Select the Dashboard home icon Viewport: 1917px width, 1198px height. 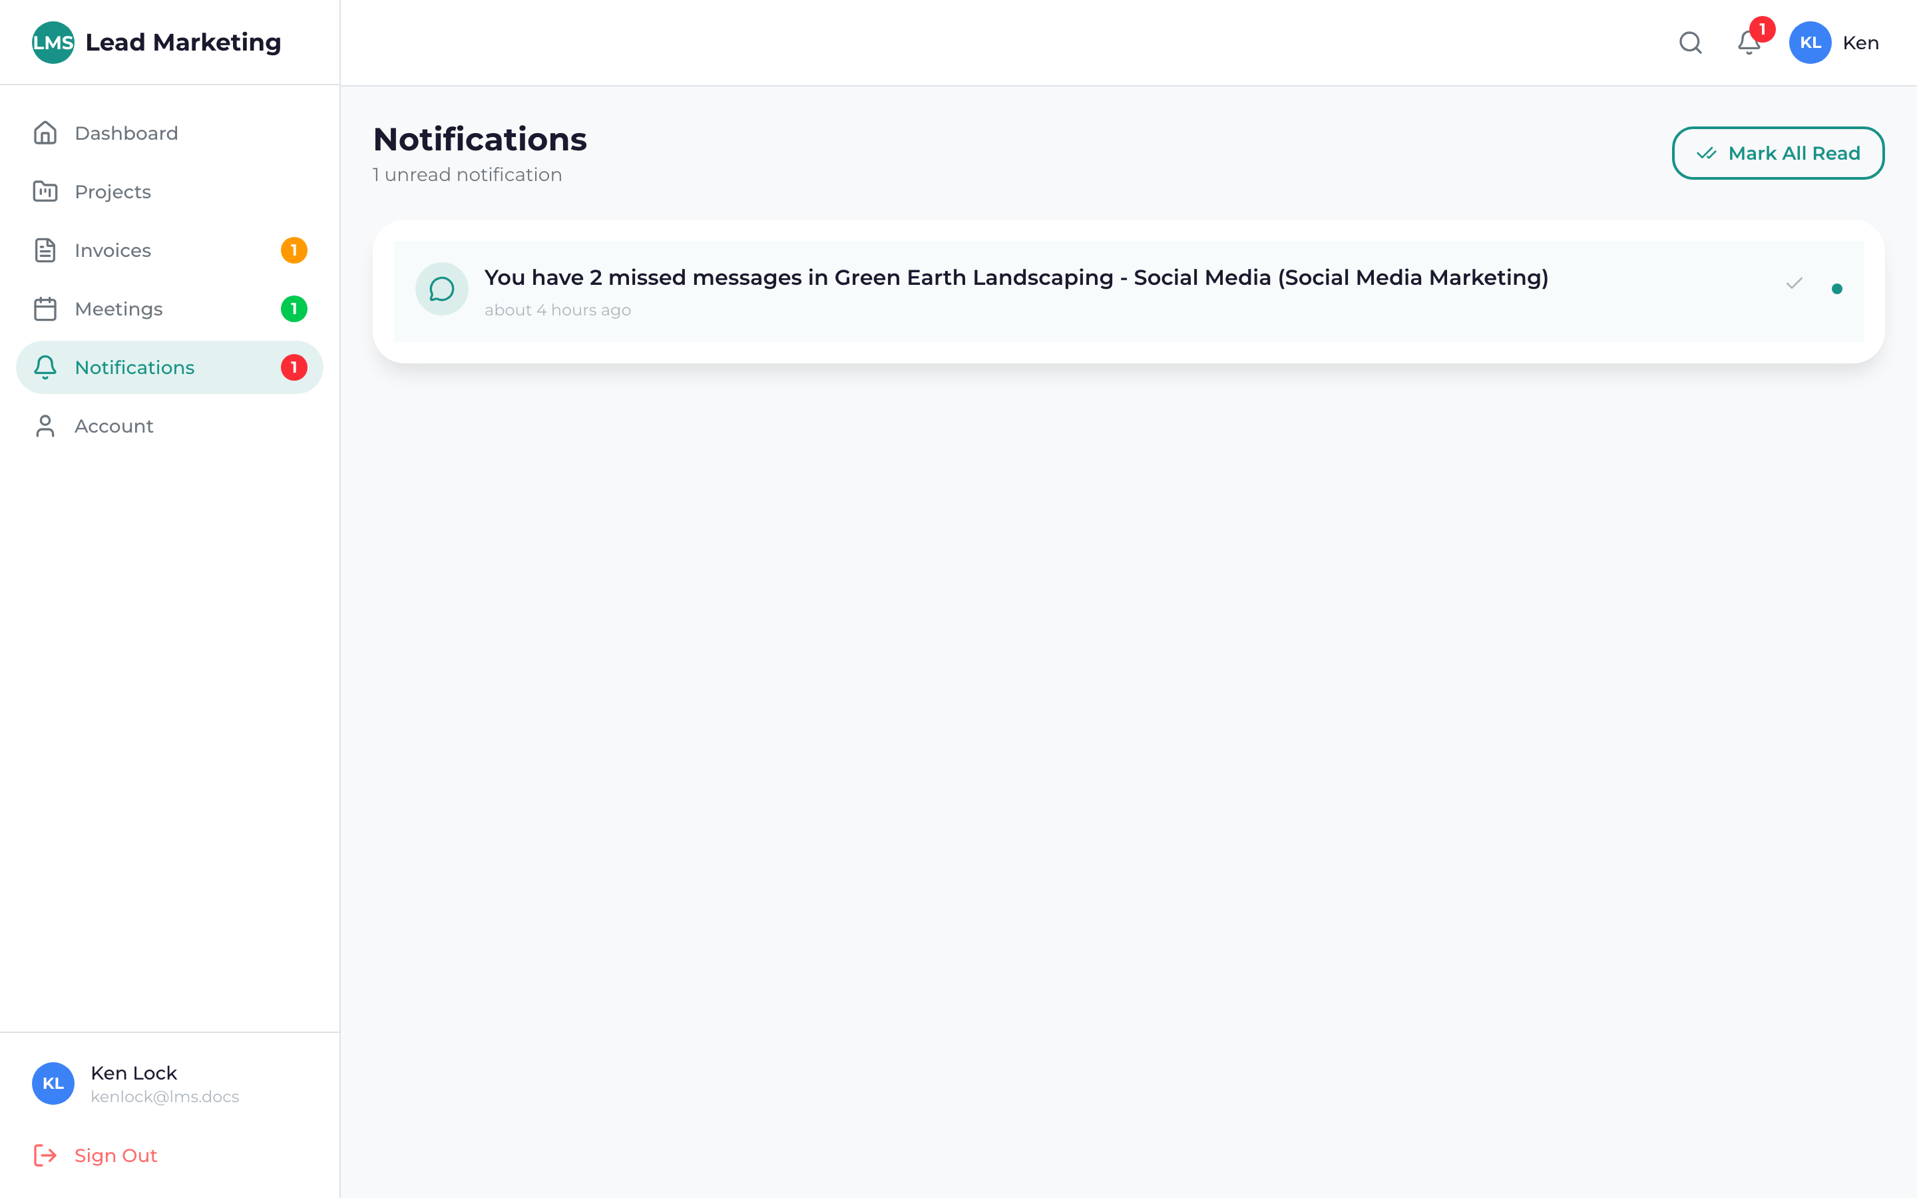click(45, 133)
